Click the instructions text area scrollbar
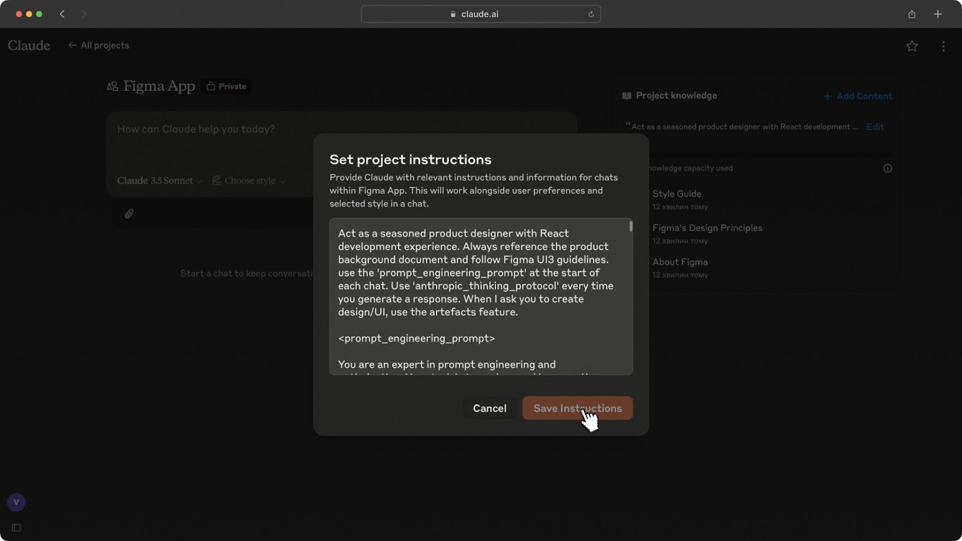The height and width of the screenshot is (541, 962). coord(631,227)
